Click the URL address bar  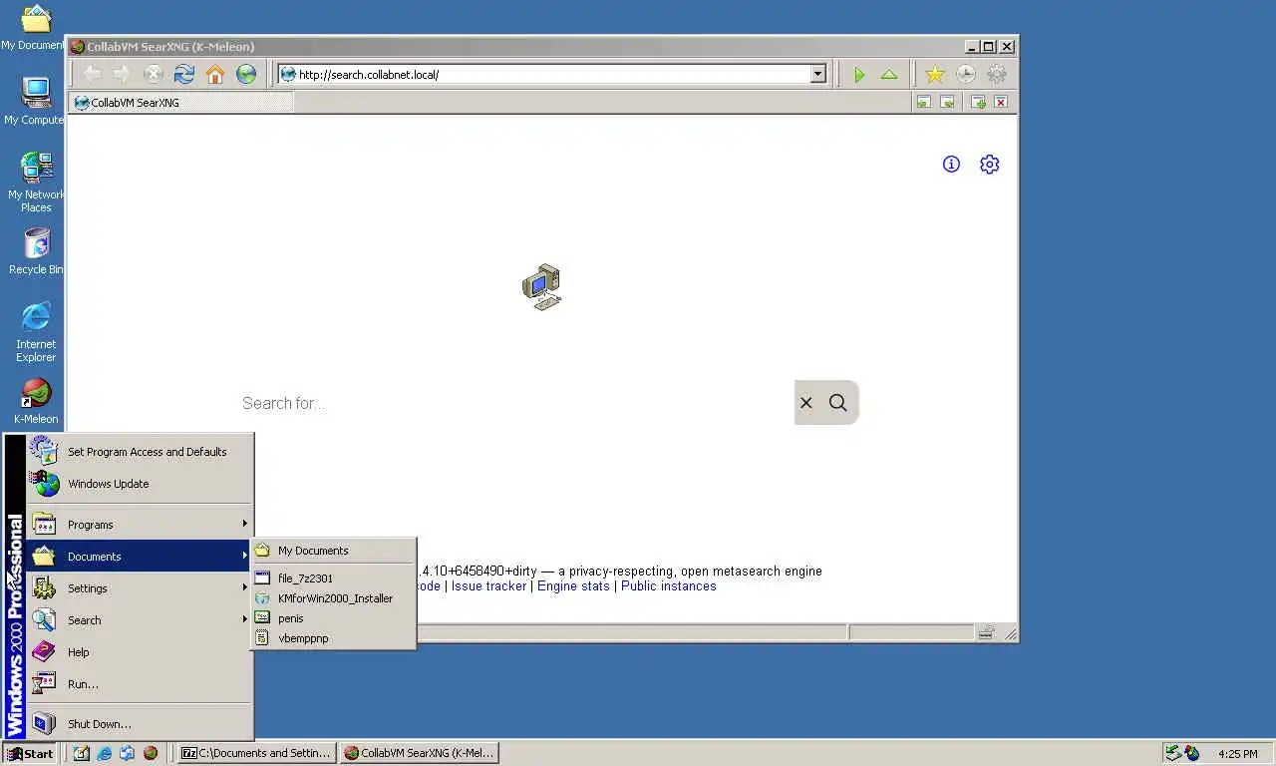pos(544,74)
